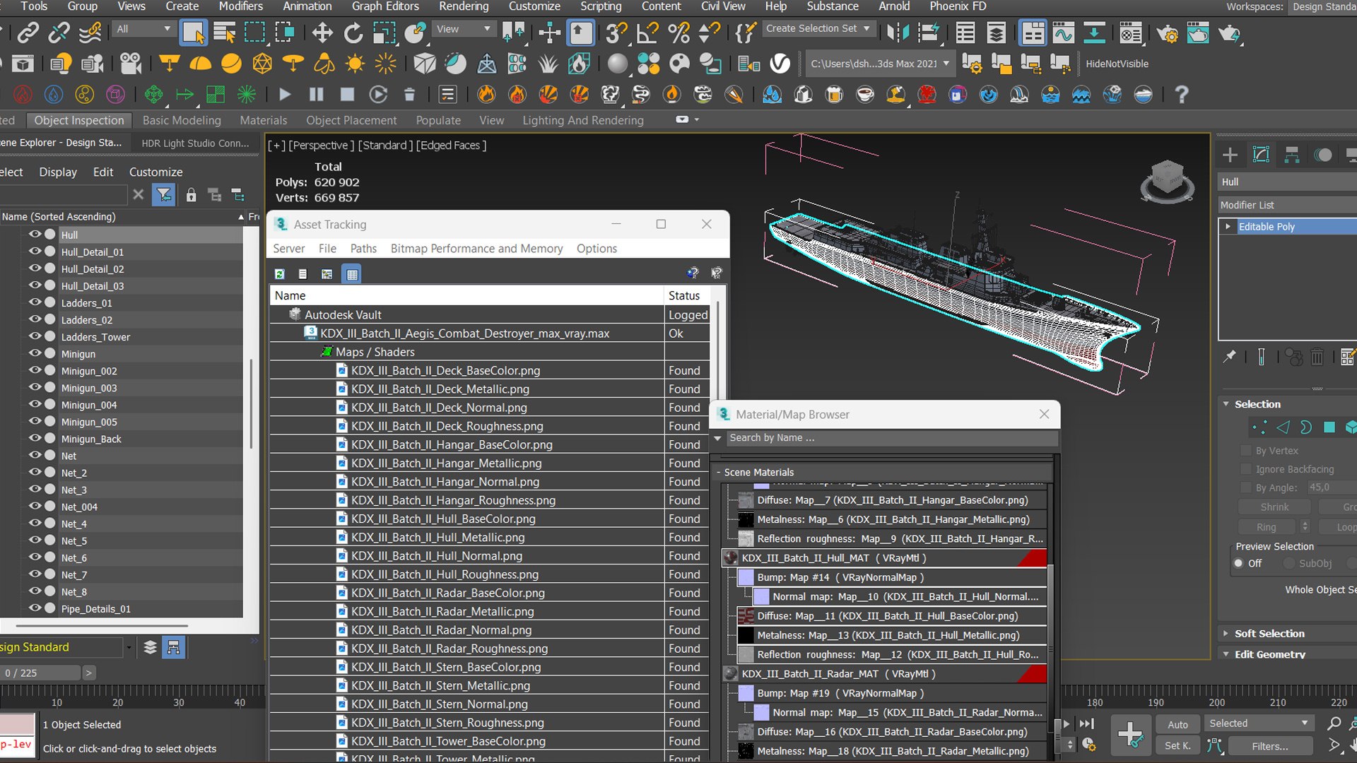Toggle visibility of Ladders_01
The height and width of the screenshot is (763, 1357).
[x=35, y=302]
